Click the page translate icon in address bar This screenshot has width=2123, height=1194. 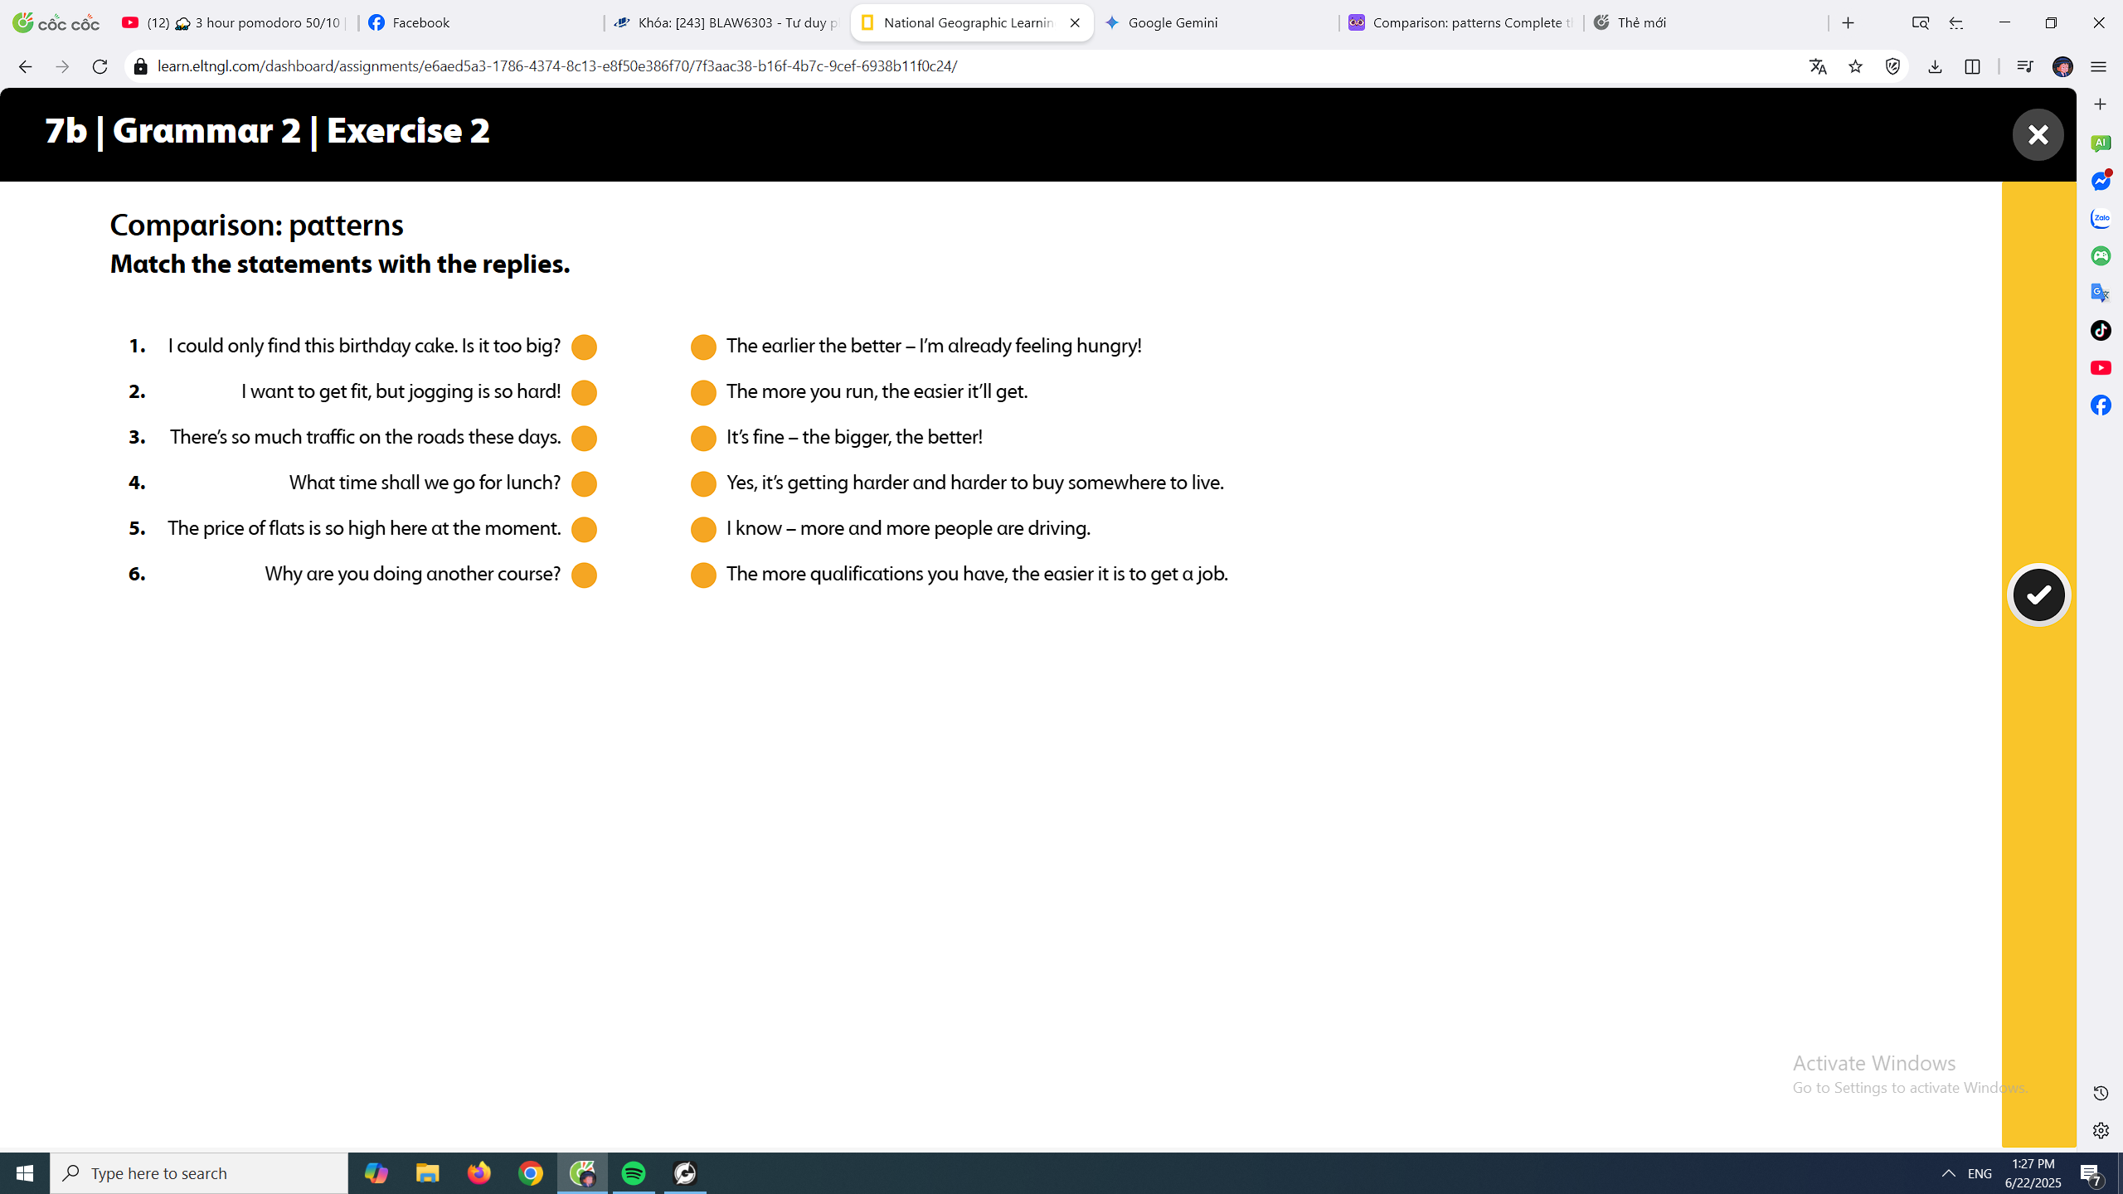1818,66
